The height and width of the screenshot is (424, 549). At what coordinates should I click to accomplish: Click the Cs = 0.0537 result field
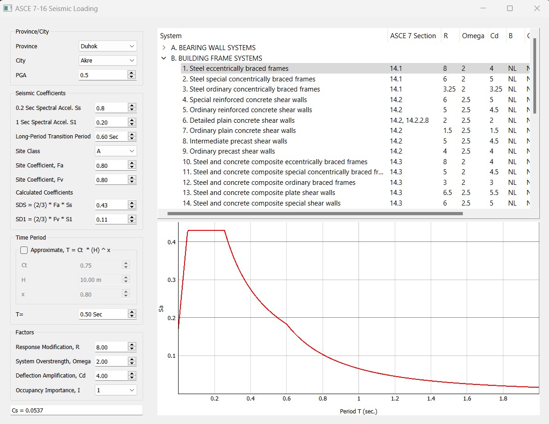(76, 410)
